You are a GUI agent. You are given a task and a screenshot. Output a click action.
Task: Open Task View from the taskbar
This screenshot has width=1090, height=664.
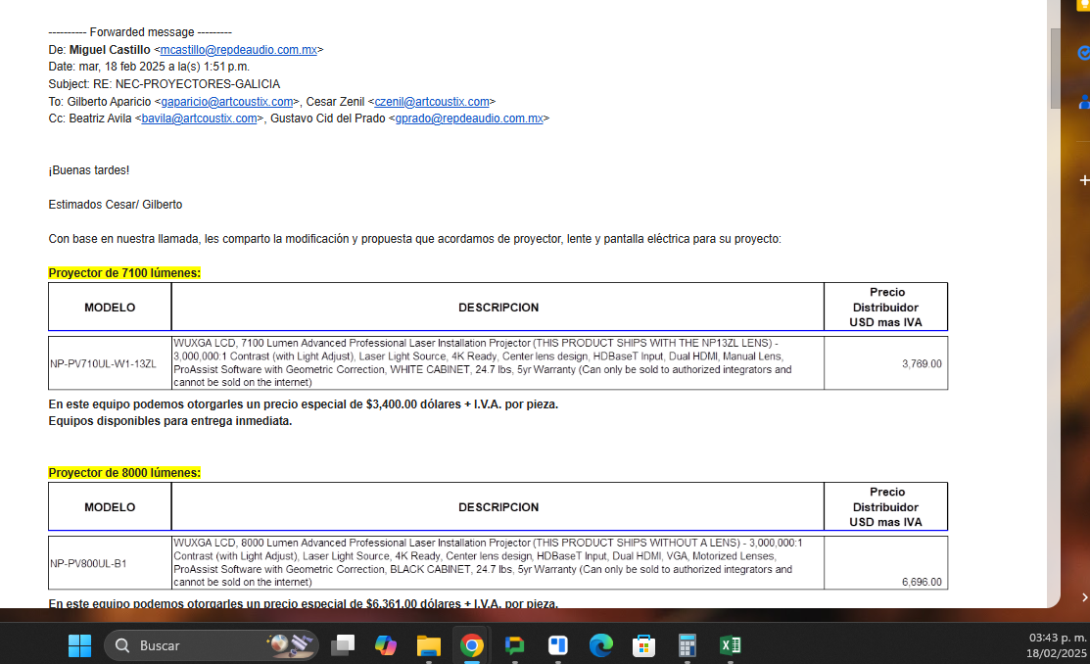click(x=343, y=645)
